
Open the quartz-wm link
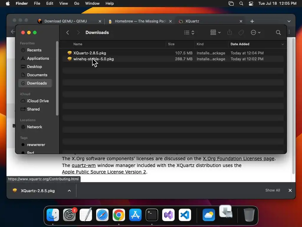(83, 166)
